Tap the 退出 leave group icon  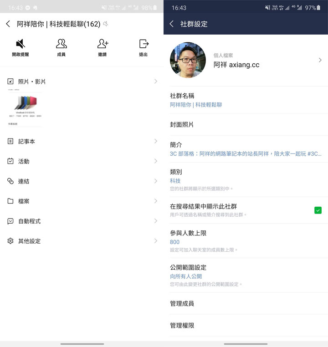pyautogui.click(x=143, y=44)
